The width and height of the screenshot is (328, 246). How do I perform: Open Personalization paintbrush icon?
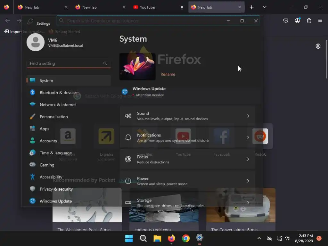[32, 117]
